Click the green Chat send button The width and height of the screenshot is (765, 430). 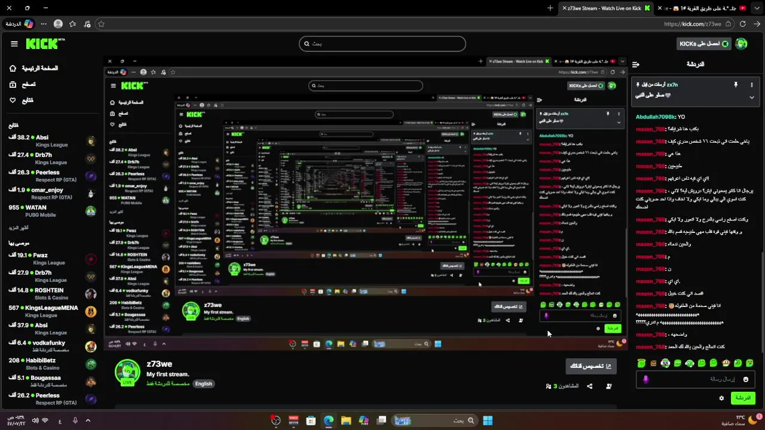pos(743,398)
